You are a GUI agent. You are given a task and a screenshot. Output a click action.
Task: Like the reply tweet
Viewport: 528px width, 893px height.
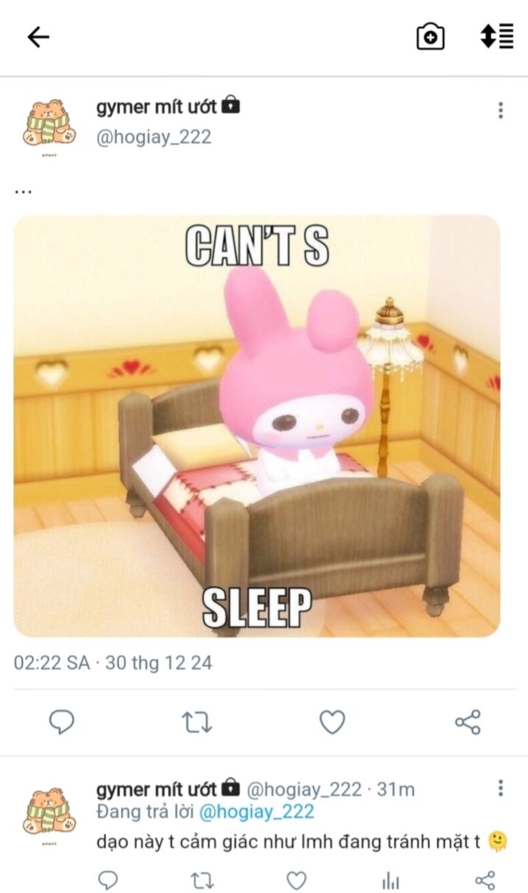[x=296, y=879]
